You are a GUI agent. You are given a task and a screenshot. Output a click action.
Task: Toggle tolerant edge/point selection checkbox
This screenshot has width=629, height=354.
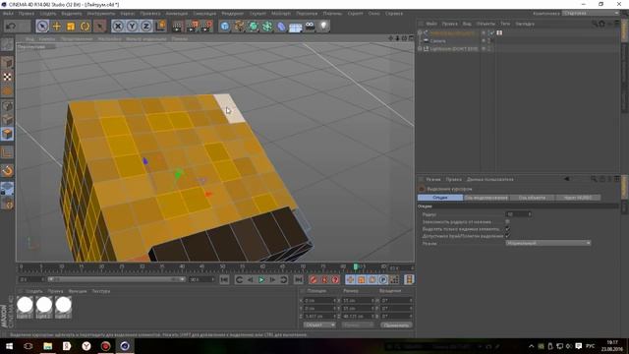pyautogui.click(x=507, y=236)
